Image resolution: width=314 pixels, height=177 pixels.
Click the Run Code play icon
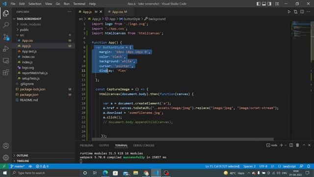[x=289, y=12]
